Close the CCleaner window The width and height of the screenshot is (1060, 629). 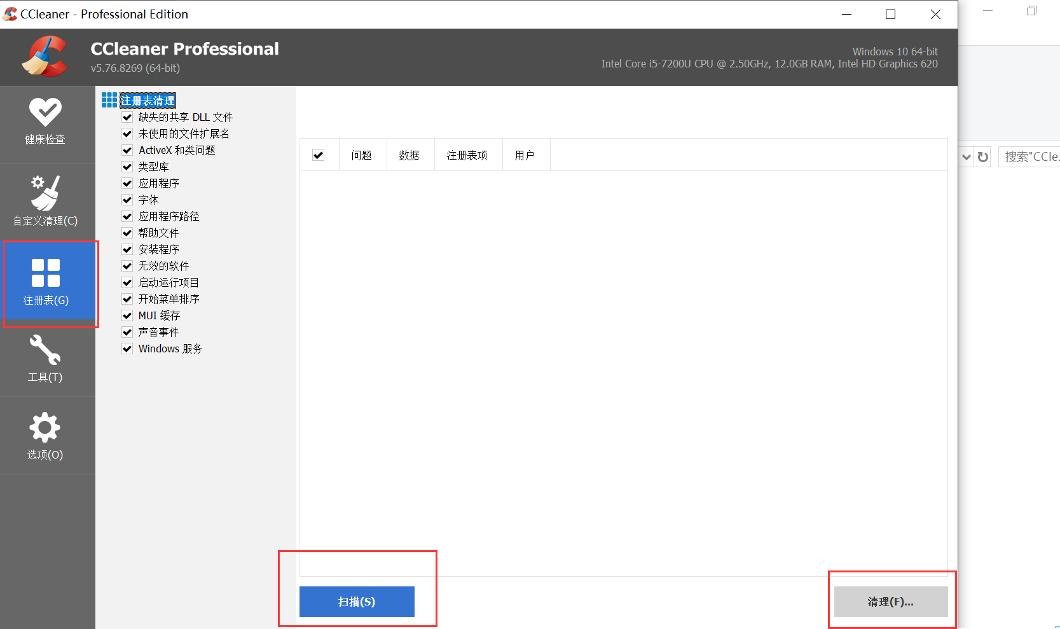click(x=935, y=14)
